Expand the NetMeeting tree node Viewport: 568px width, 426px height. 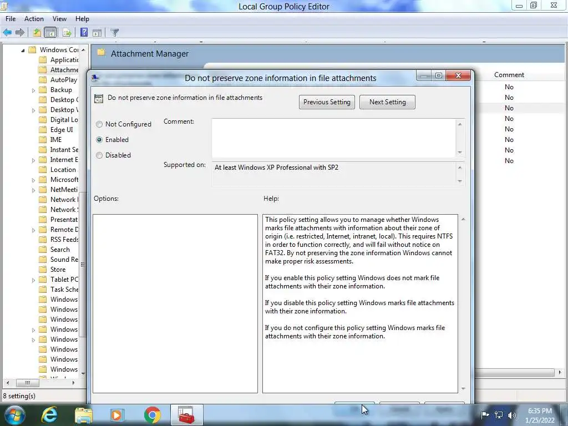pos(34,190)
